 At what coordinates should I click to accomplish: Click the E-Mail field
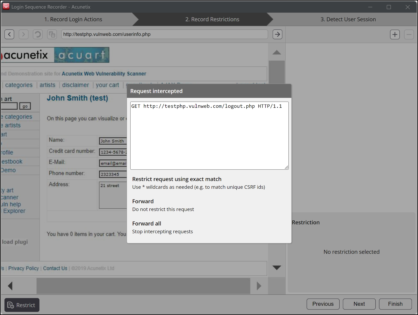point(113,163)
